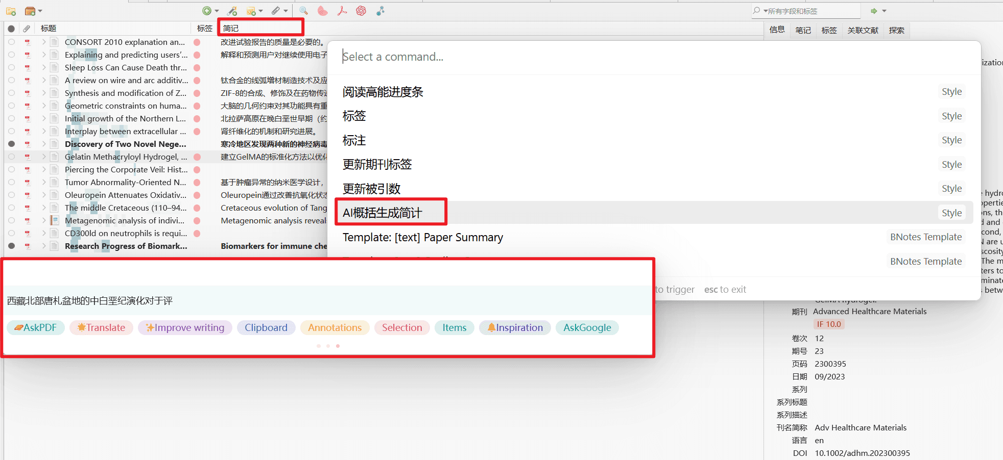Click the New Collection folder icon
Image resolution: width=1003 pixels, height=460 pixels.
coord(10,11)
